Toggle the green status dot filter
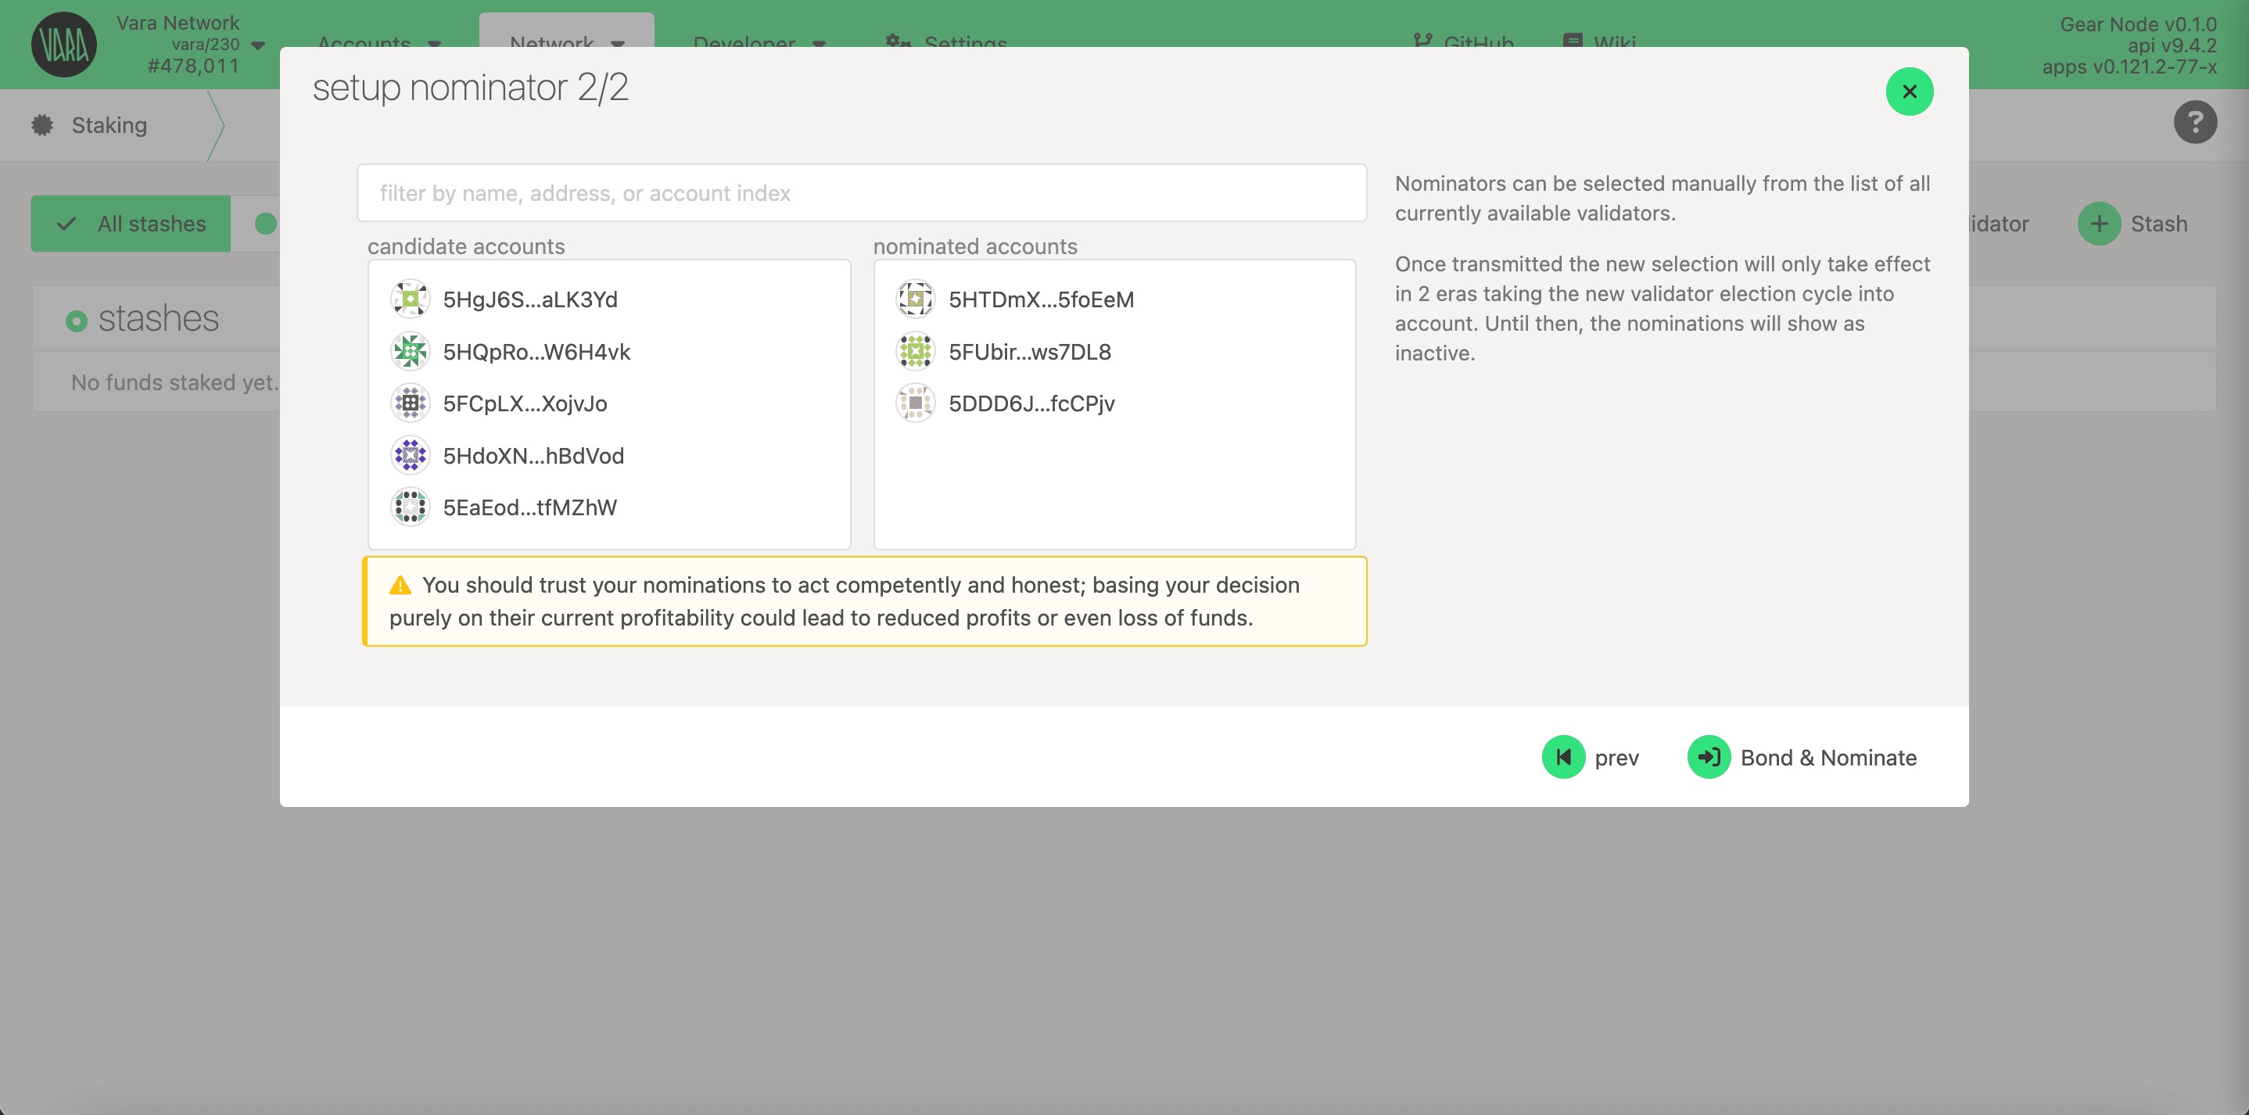 [x=265, y=224]
